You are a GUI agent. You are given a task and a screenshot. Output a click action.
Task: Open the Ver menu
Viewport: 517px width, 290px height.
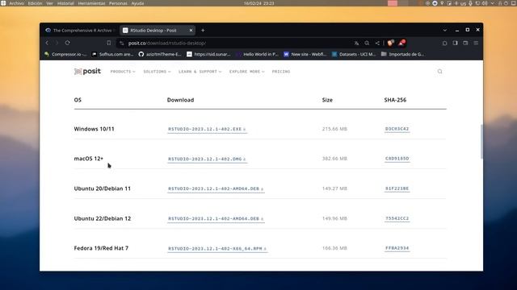point(50,3)
